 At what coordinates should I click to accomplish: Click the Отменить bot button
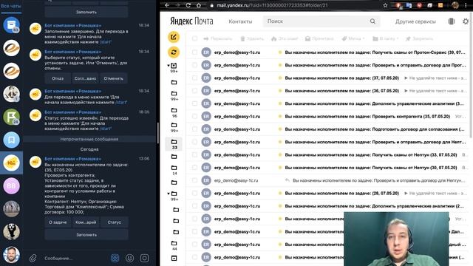(x=114, y=78)
